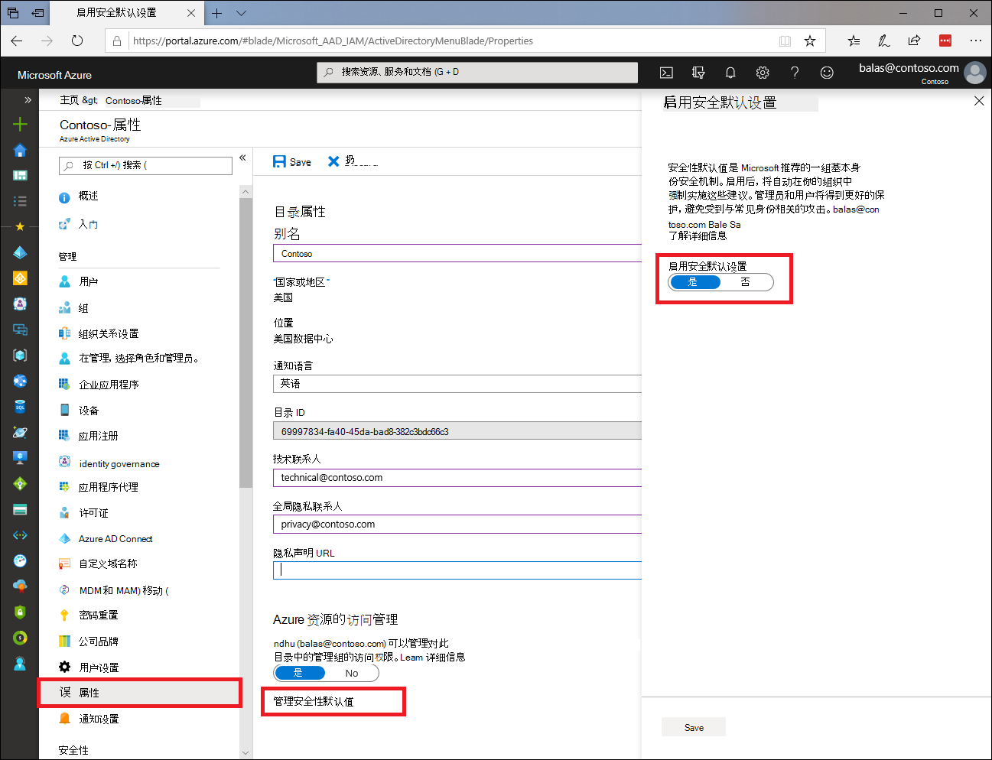This screenshot has width=992, height=760.
Task: Add page to favorites star
Action: coord(810,41)
